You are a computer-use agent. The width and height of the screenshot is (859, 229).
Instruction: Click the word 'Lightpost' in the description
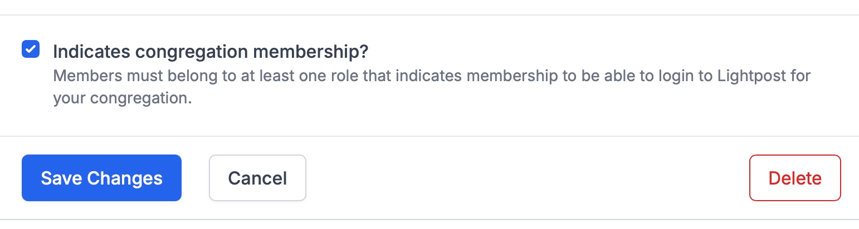(744, 76)
